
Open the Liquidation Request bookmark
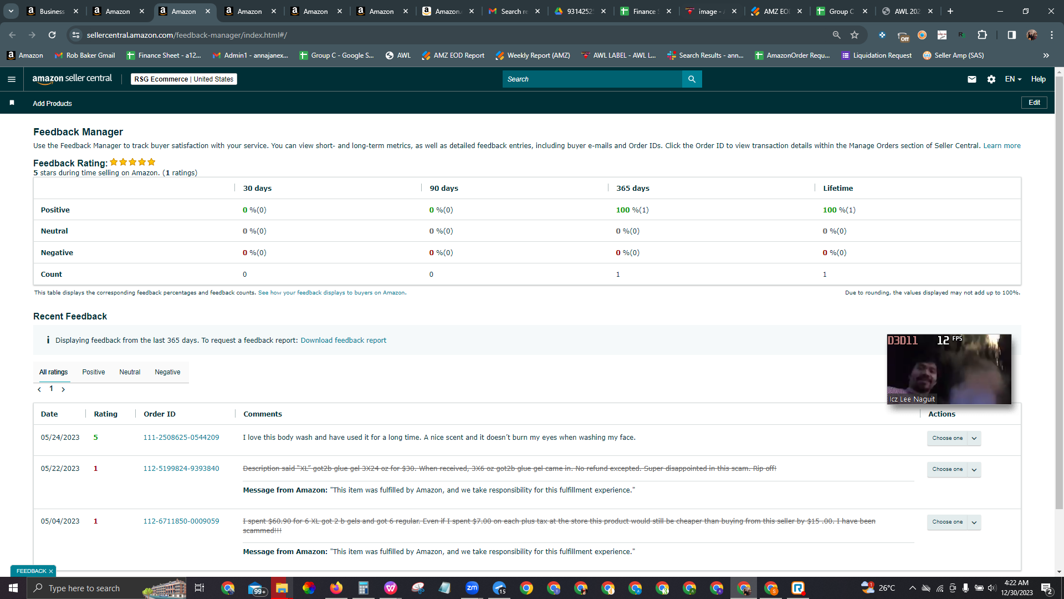[x=876, y=55]
